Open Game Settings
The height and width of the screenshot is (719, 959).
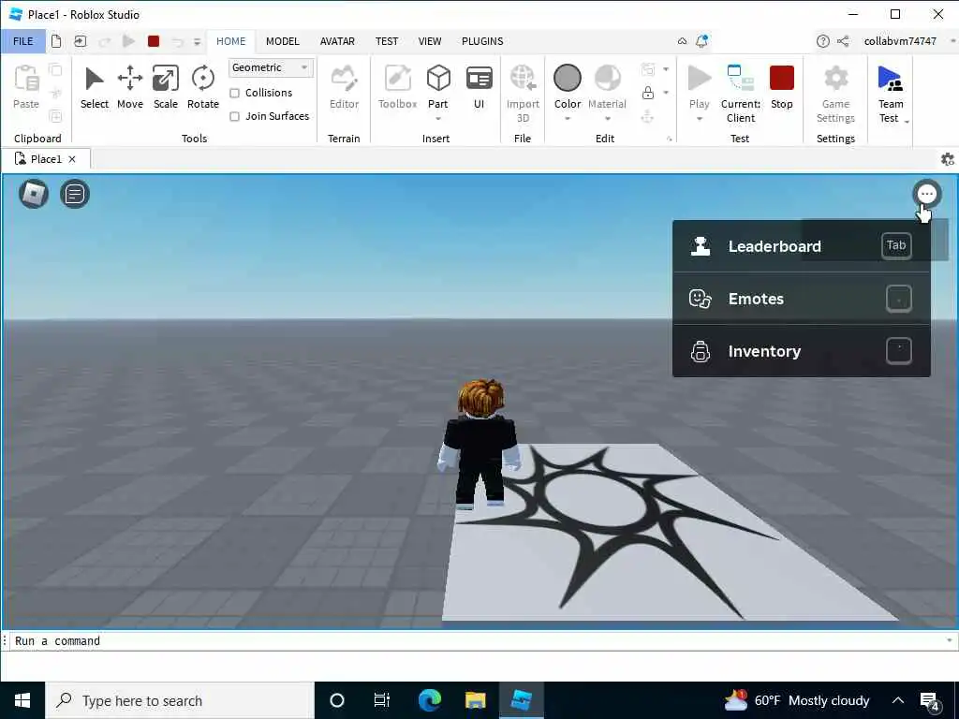click(835, 94)
